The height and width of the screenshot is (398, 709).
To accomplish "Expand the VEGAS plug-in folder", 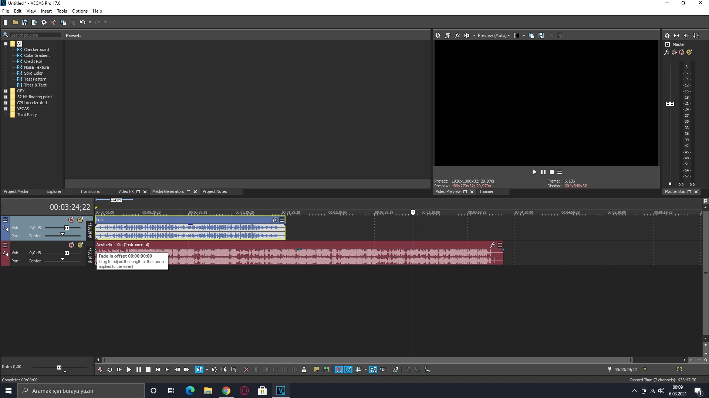I will point(6,109).
